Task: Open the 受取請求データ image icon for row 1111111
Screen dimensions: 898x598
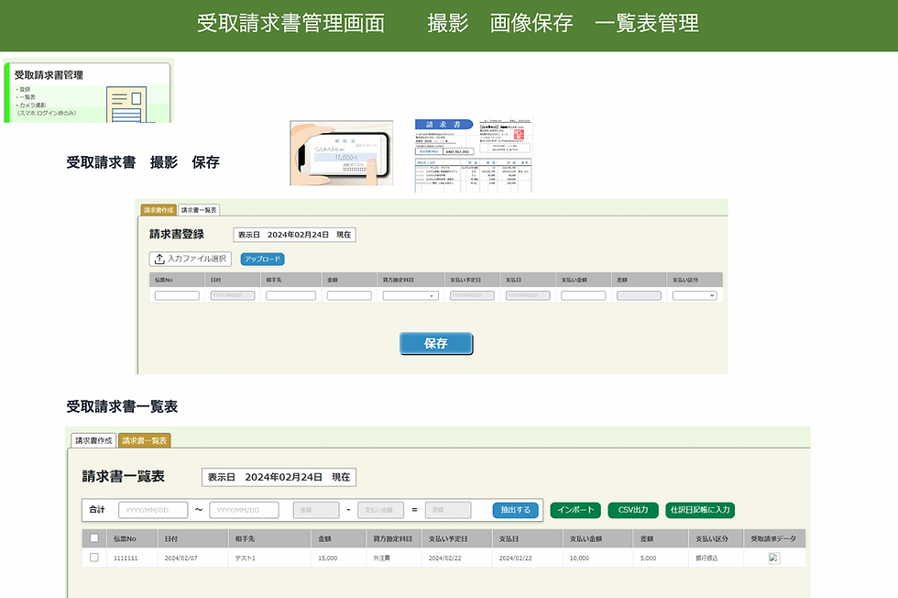Action: (773, 558)
